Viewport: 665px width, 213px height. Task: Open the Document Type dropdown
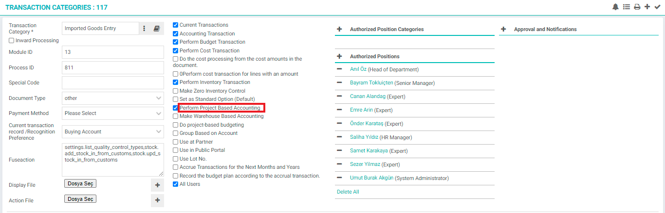click(113, 98)
